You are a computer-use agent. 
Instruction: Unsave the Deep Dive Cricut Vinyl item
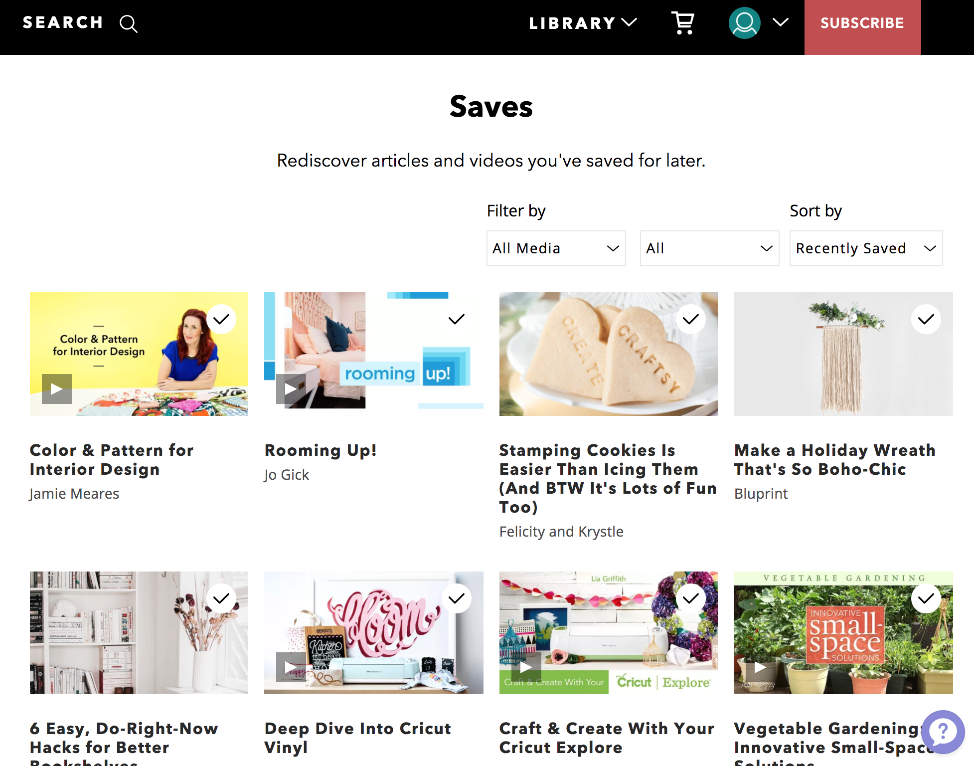[x=457, y=598]
